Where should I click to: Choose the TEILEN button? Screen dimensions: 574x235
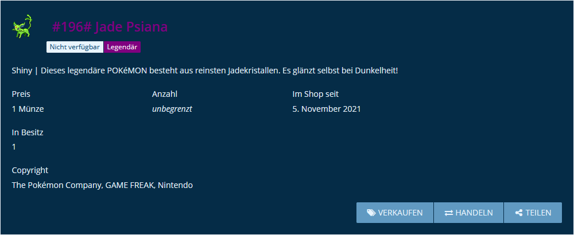533,213
